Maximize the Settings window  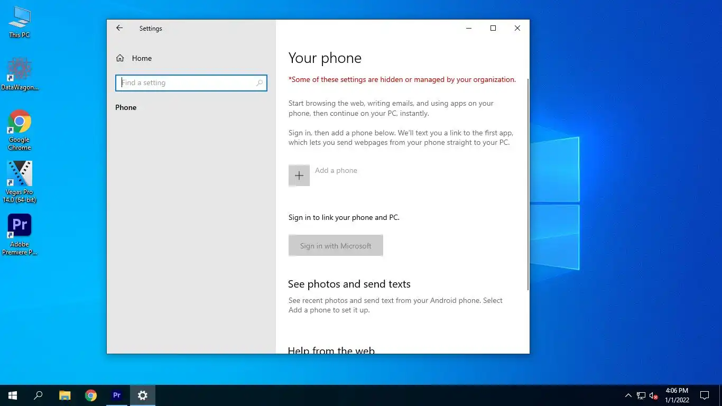coord(493,28)
